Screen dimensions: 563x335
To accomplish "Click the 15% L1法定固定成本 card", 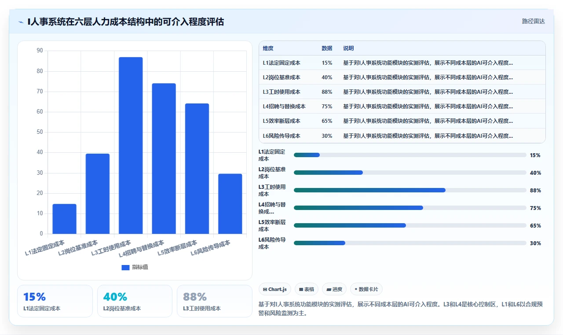I will point(55,301).
